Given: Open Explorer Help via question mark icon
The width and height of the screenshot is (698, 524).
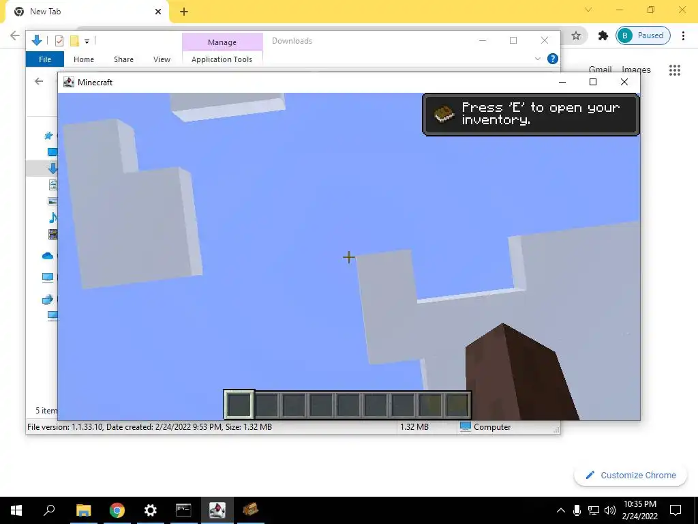Looking at the screenshot, I should click(552, 59).
